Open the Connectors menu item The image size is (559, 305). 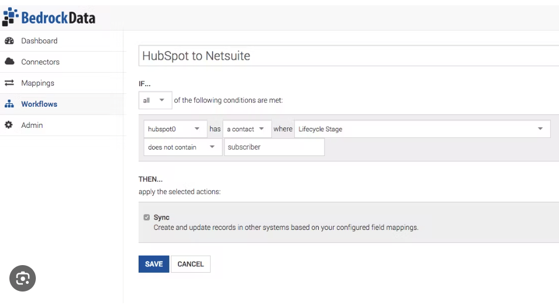(40, 62)
